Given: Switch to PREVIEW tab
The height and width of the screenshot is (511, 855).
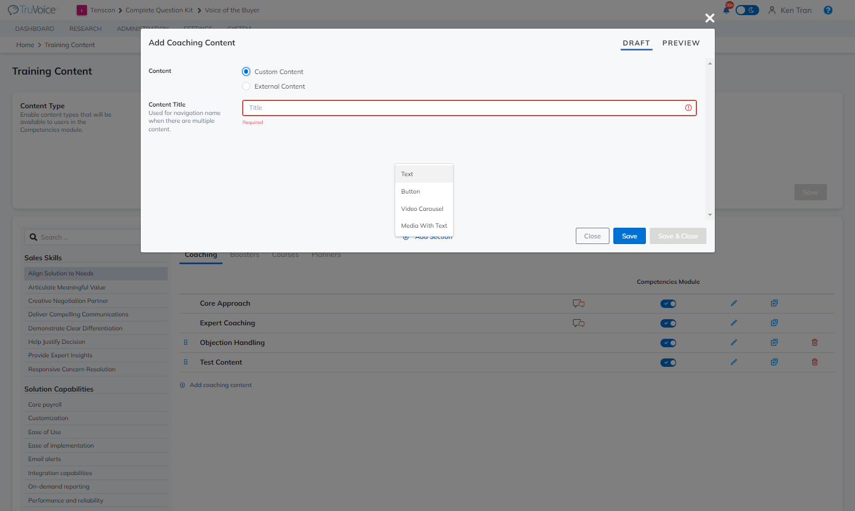Looking at the screenshot, I should pos(681,43).
